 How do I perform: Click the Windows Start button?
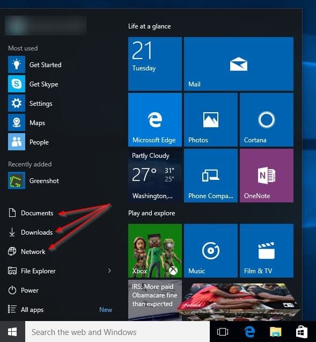(12, 332)
